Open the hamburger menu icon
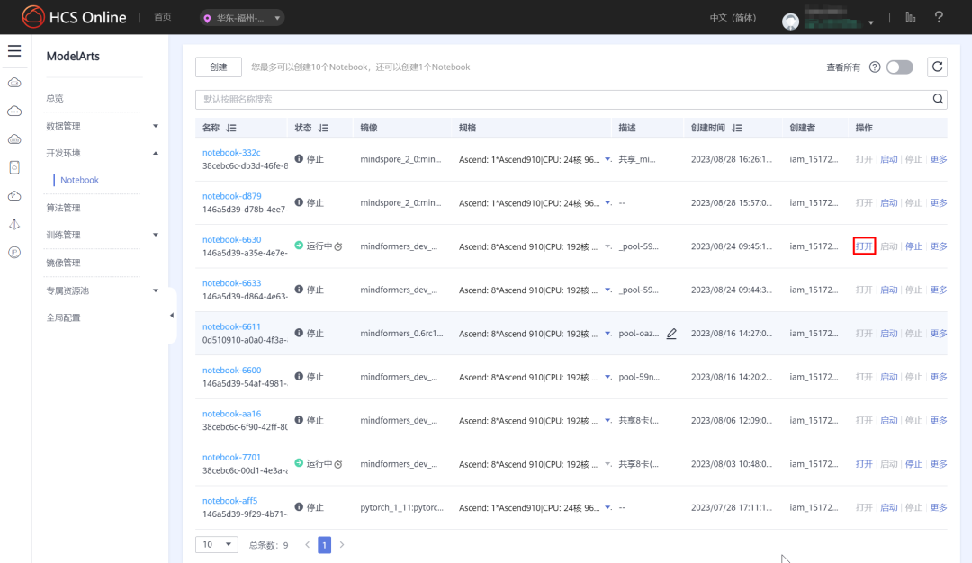This screenshot has height=563, width=972. pos(14,50)
